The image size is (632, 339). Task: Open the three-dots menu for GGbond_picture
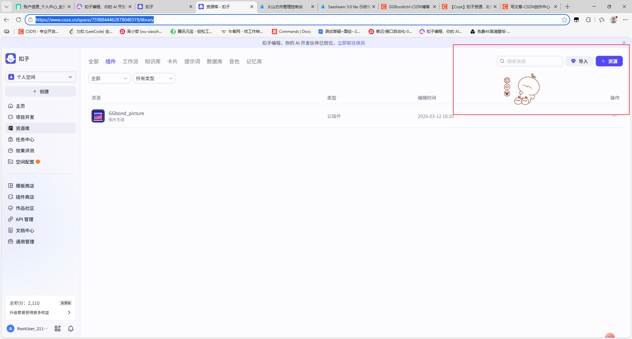tap(614, 116)
